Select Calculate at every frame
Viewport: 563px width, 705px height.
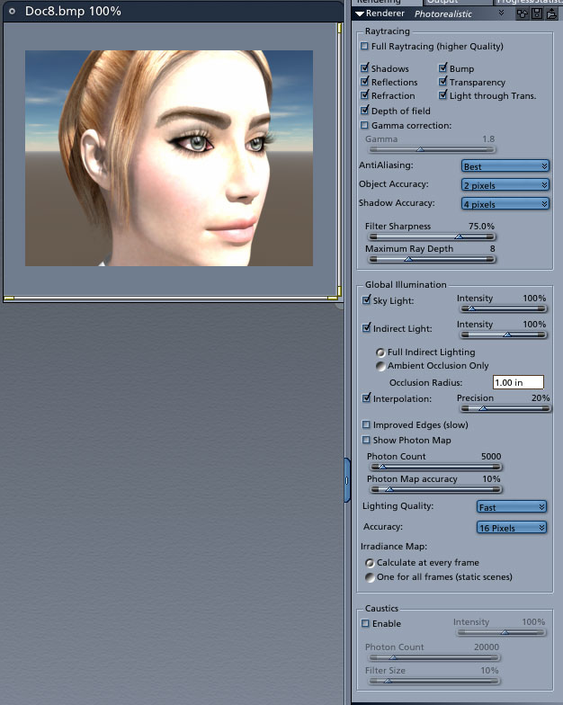point(371,563)
